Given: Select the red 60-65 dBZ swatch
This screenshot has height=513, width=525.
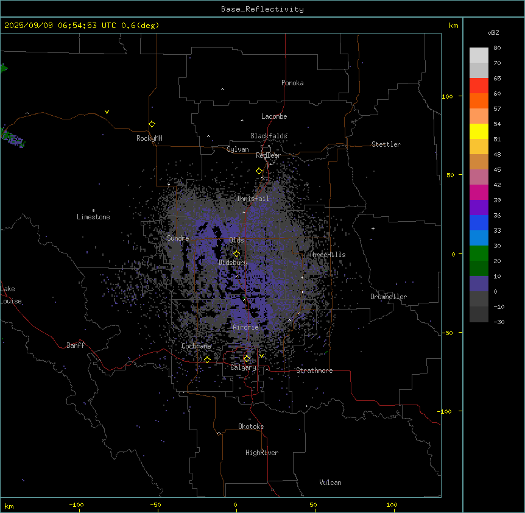Looking at the screenshot, I should pos(479,86).
